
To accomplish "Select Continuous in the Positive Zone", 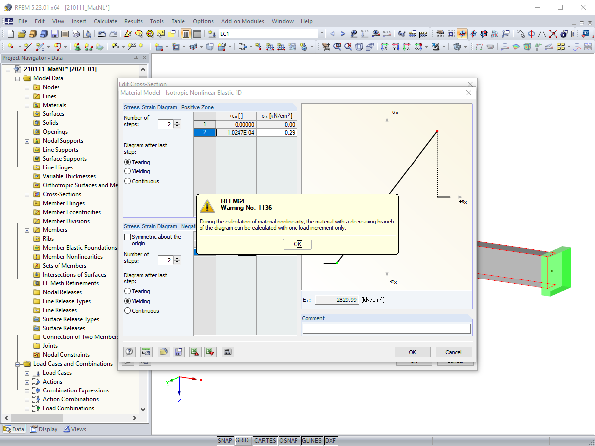I will click(x=128, y=181).
